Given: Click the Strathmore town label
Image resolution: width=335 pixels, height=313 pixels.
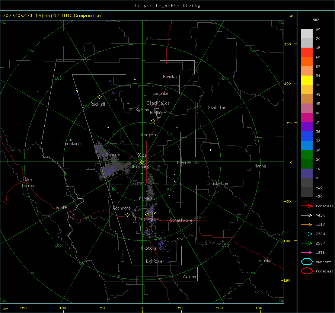Looking at the screenshot, I should 181,220.
